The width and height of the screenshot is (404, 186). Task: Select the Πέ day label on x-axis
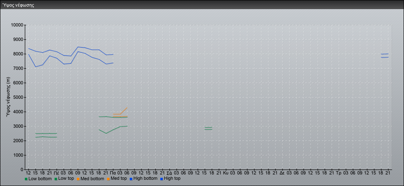pos(57,172)
